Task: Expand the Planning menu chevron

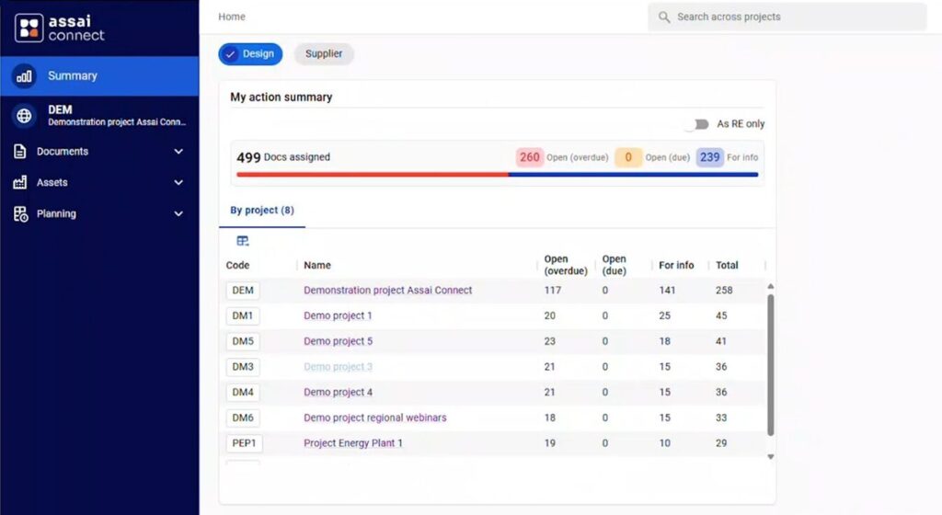Action: click(x=178, y=214)
